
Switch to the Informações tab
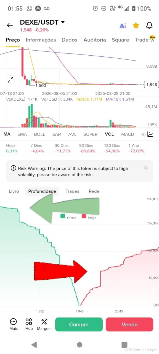pos(41,40)
